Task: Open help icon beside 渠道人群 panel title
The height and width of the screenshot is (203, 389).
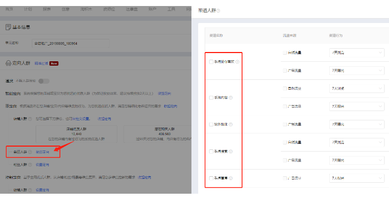Action: coord(218,10)
